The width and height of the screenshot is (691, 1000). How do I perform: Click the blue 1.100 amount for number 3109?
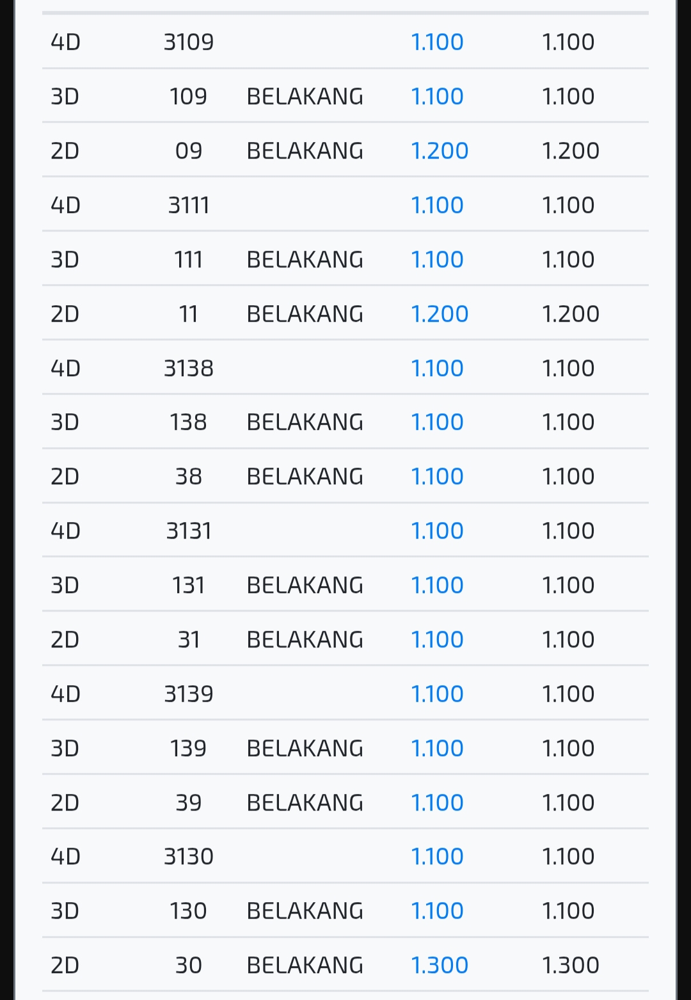[437, 42]
